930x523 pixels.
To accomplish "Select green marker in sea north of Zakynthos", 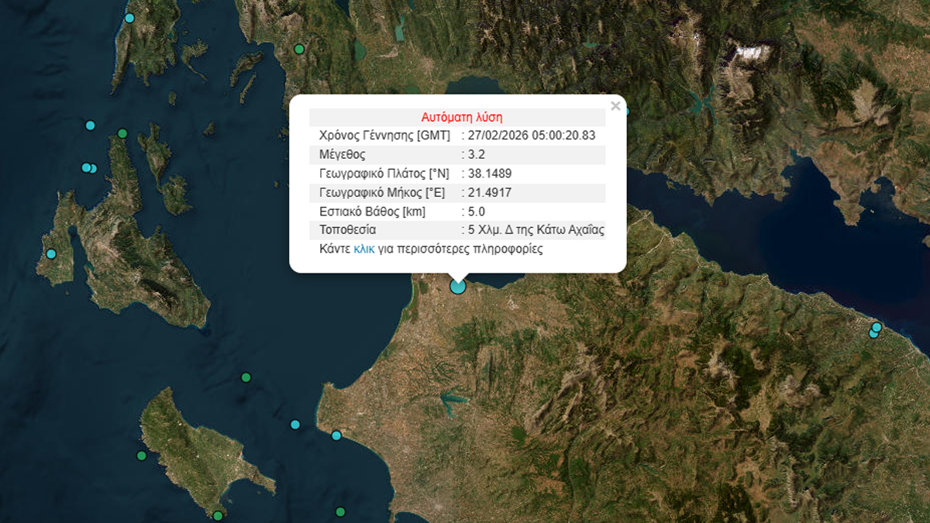I will pyautogui.click(x=246, y=377).
